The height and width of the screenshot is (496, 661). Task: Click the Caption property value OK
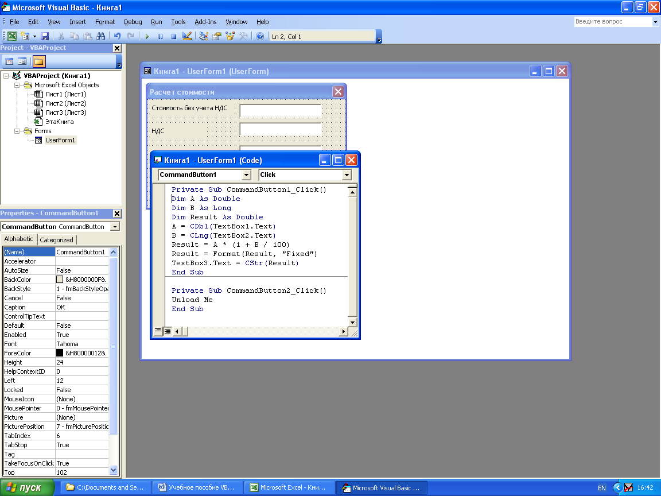click(x=82, y=308)
